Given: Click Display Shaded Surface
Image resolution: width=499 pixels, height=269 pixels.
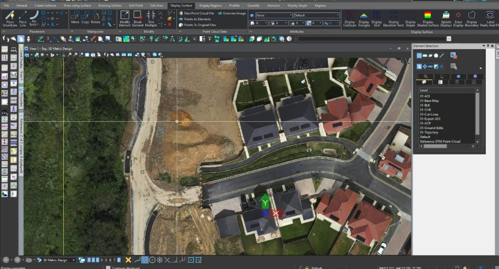Looking at the screenshot, I should click(x=428, y=19).
